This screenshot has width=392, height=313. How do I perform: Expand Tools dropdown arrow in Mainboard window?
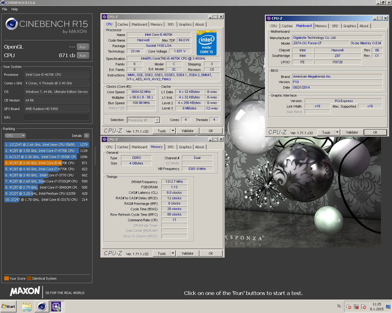click(337, 132)
